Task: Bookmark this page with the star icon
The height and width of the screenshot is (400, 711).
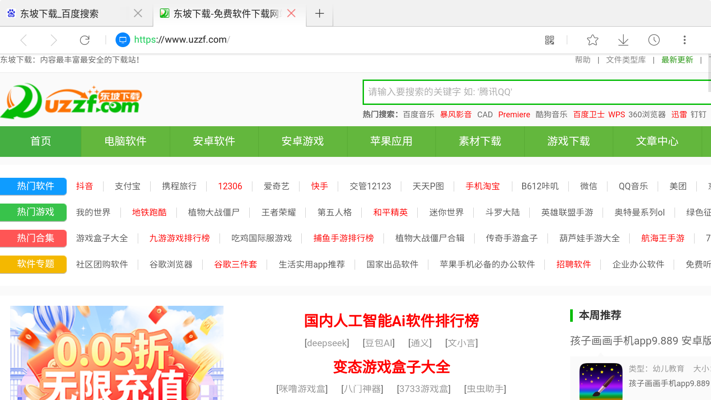Action: pyautogui.click(x=592, y=40)
